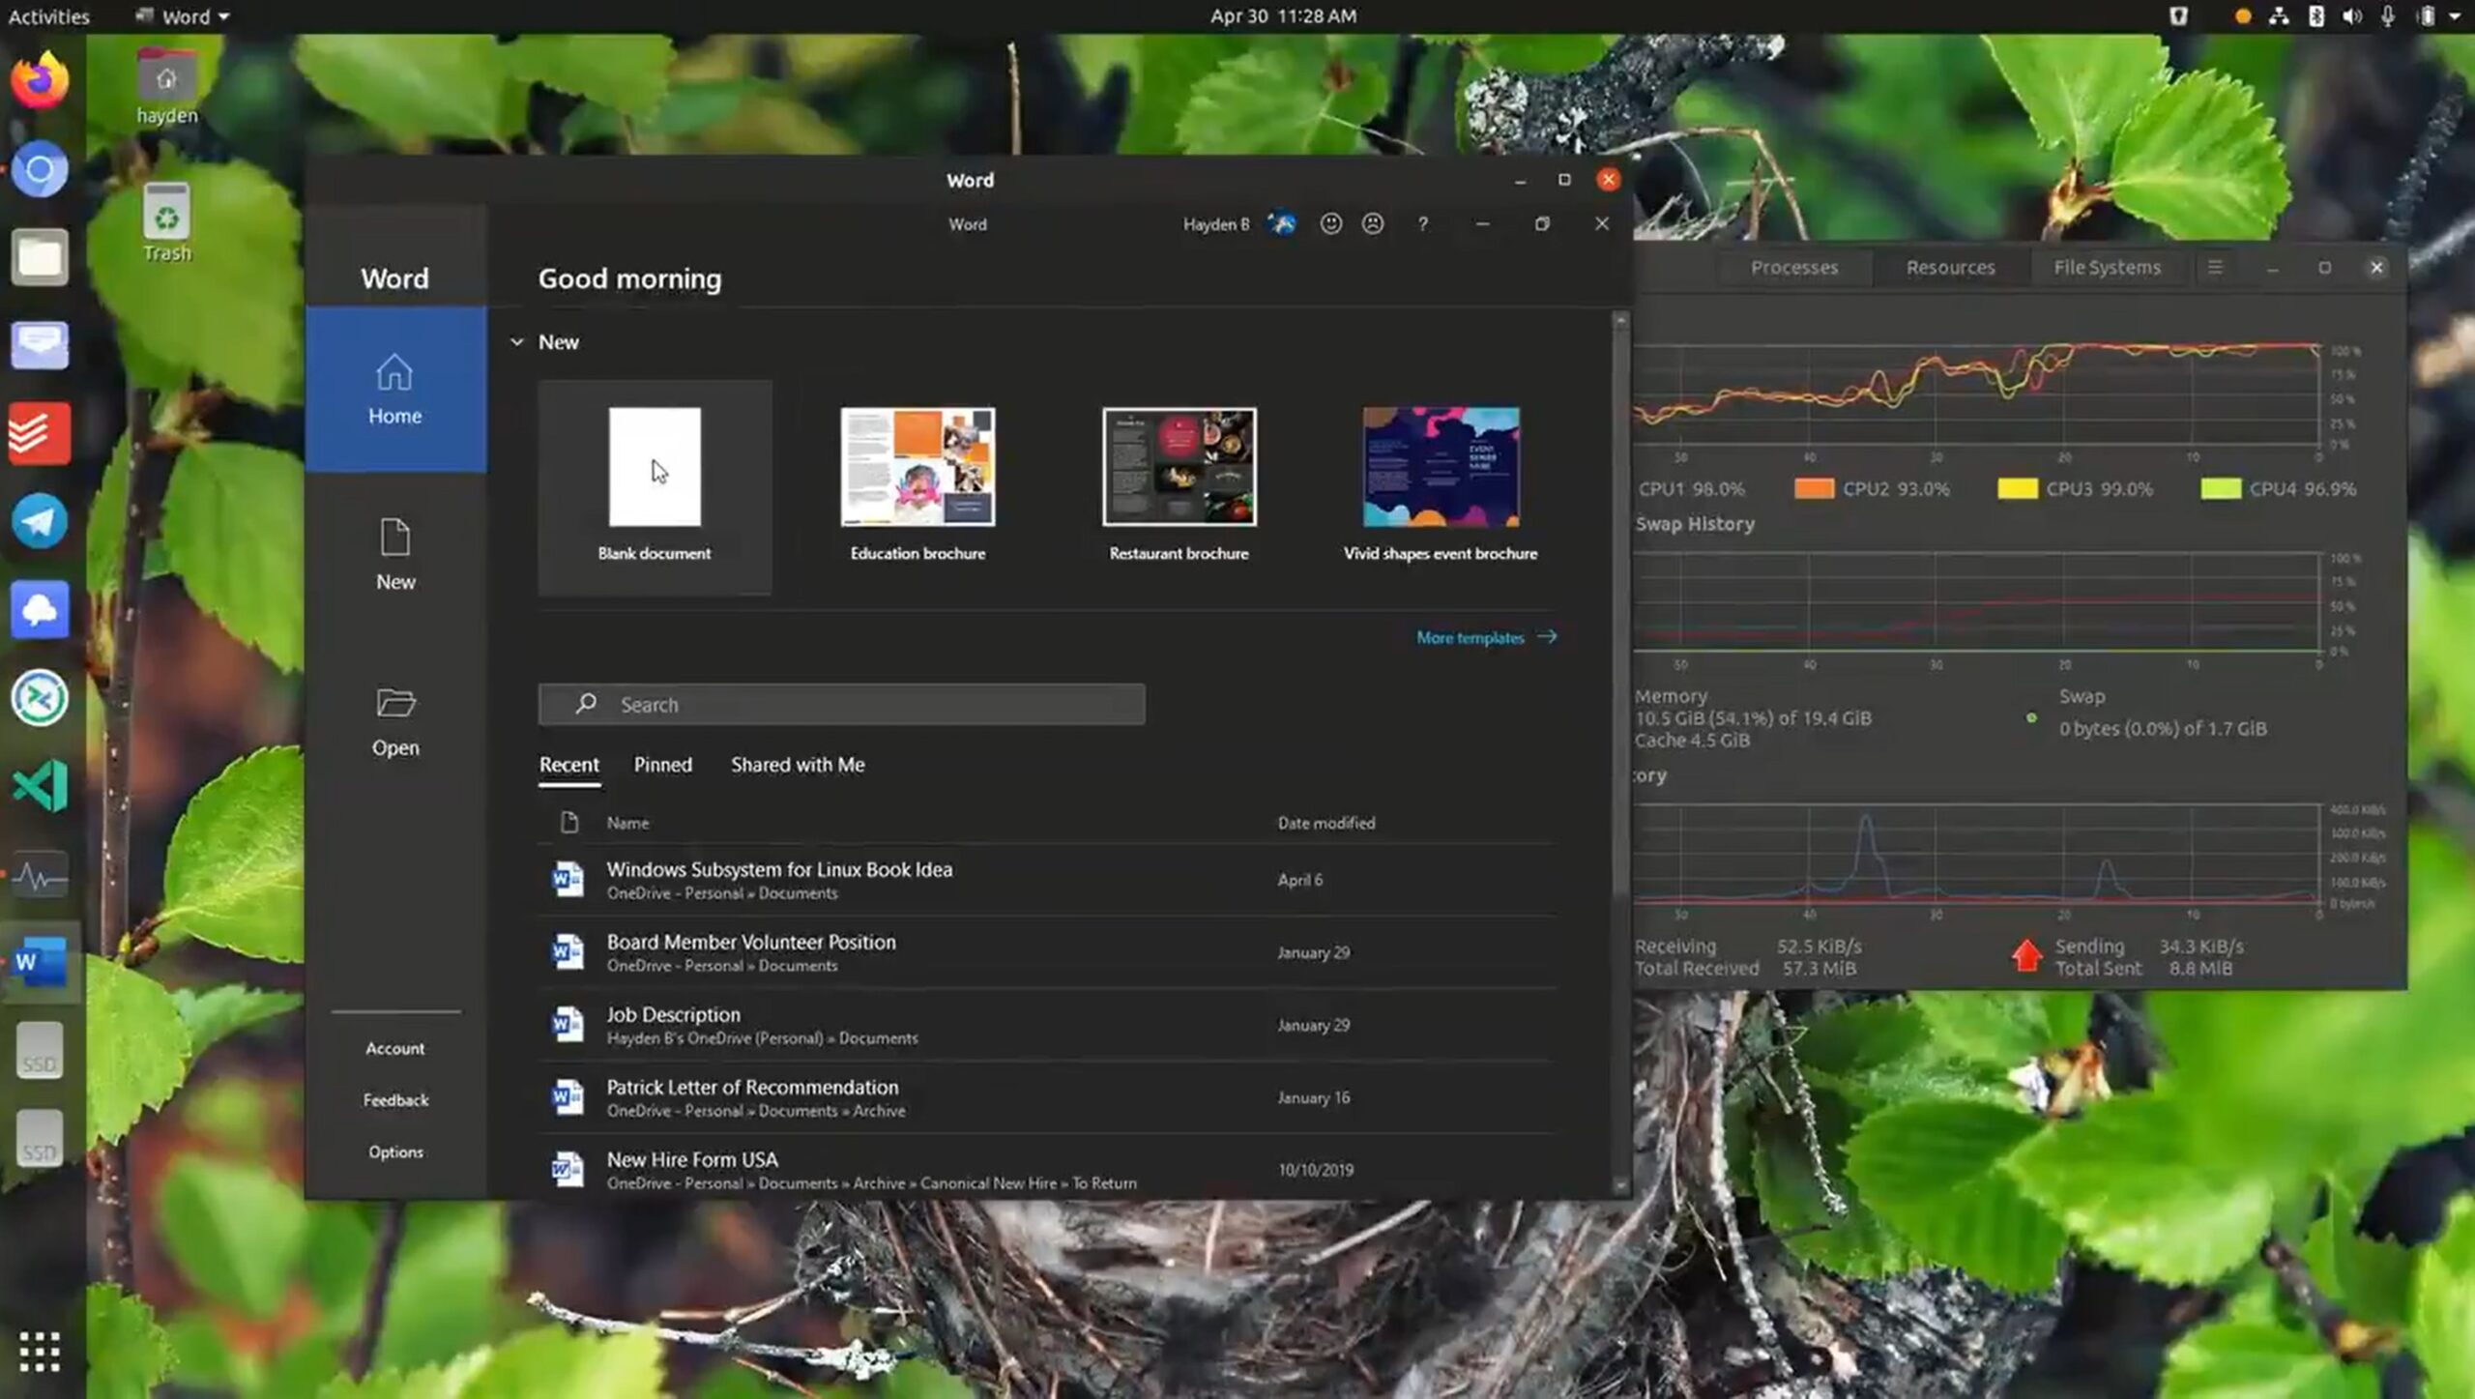The width and height of the screenshot is (2475, 1399).
Task: Open Processes tab in System Monitor
Action: [1794, 267]
